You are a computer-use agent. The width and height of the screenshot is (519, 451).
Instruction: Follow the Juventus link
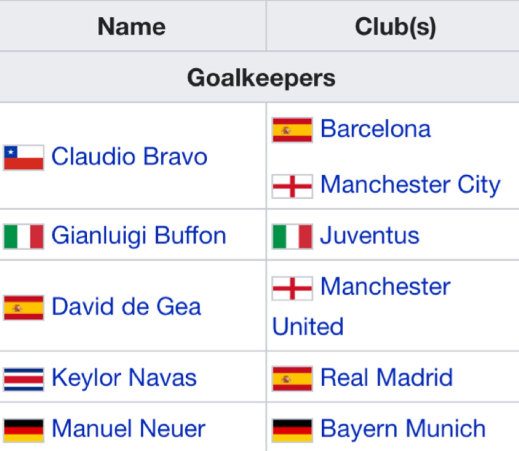(x=370, y=236)
